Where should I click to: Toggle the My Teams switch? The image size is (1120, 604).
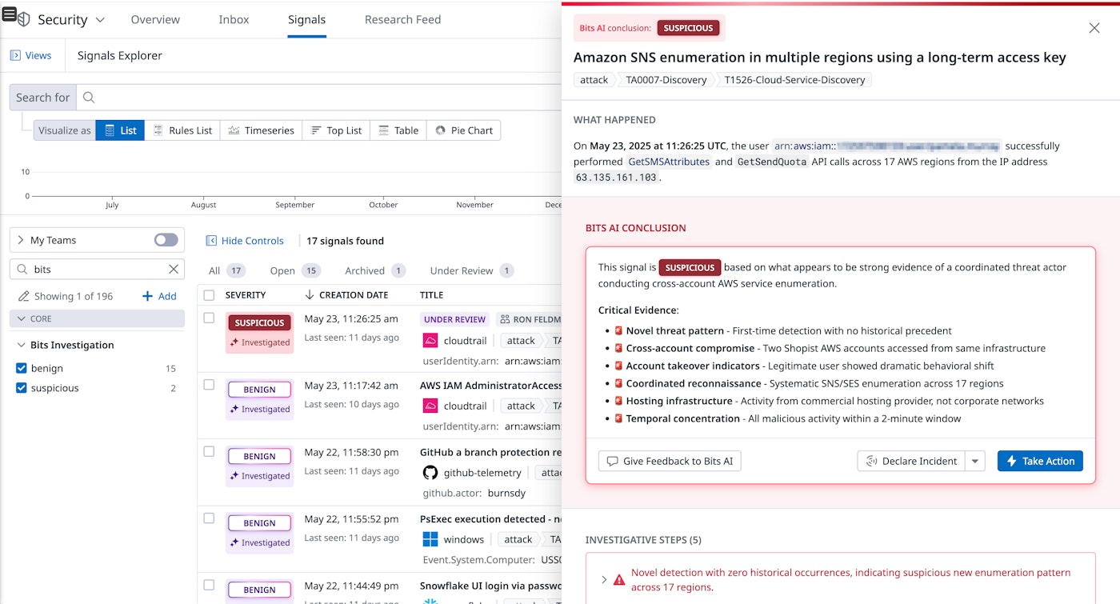166,240
